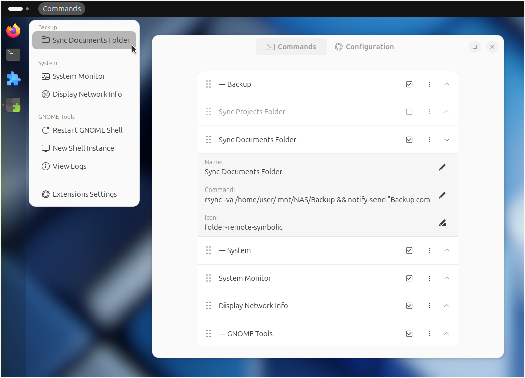The height and width of the screenshot is (378, 525).
Task: Click the refresh icon next to Restart GNOME Shell
Action: coord(45,130)
